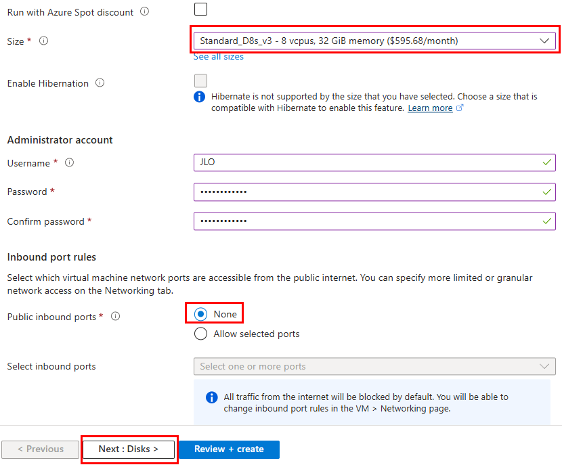562x467 pixels.
Task: Follow the Learn more hibernate link
Action: pyautogui.click(x=430, y=108)
